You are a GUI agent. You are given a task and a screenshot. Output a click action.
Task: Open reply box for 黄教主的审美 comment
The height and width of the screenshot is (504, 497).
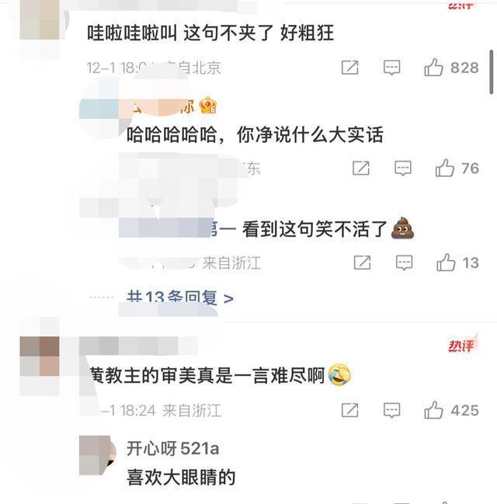391,410
